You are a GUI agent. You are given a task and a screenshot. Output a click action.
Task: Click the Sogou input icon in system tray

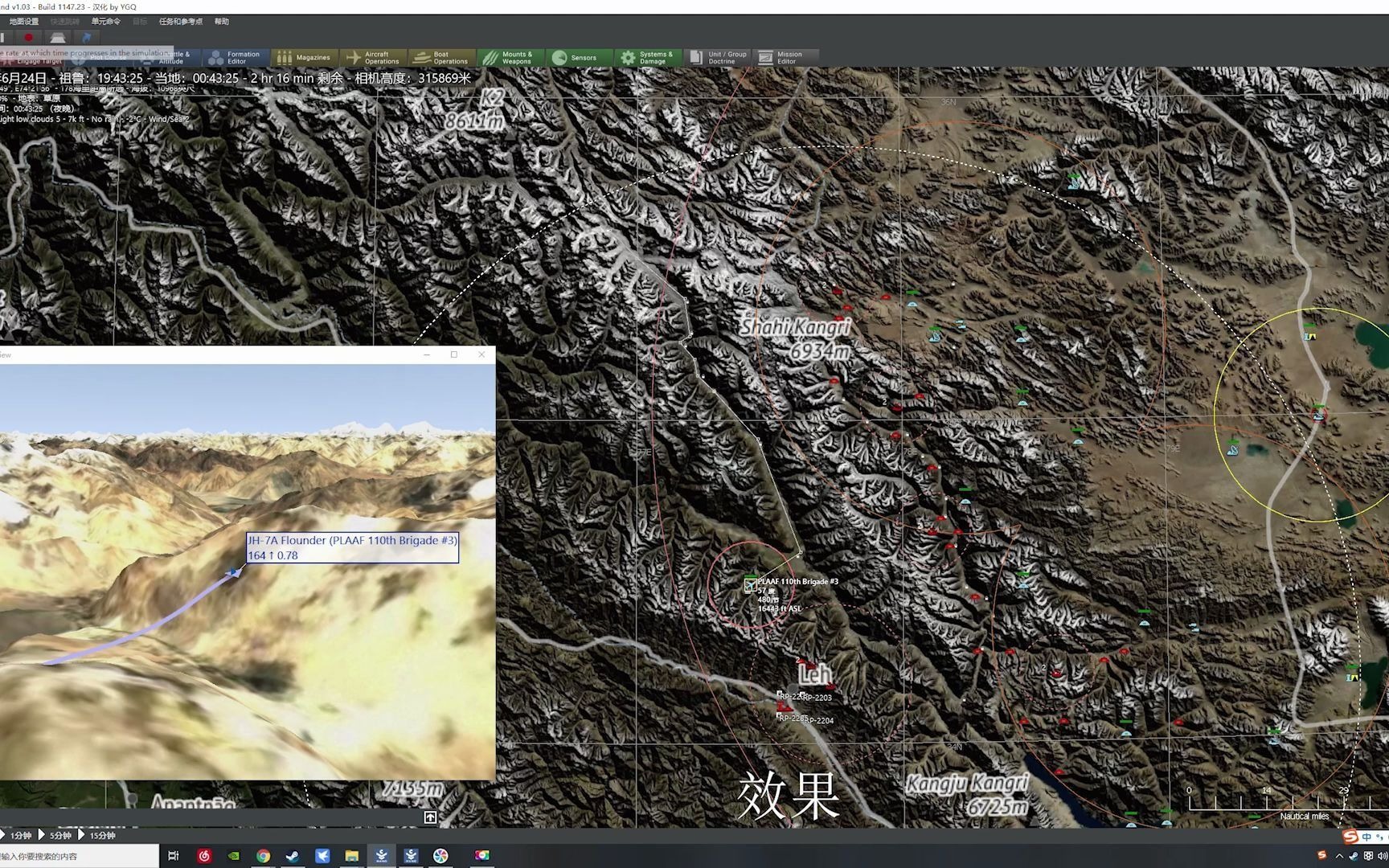[x=1322, y=854]
